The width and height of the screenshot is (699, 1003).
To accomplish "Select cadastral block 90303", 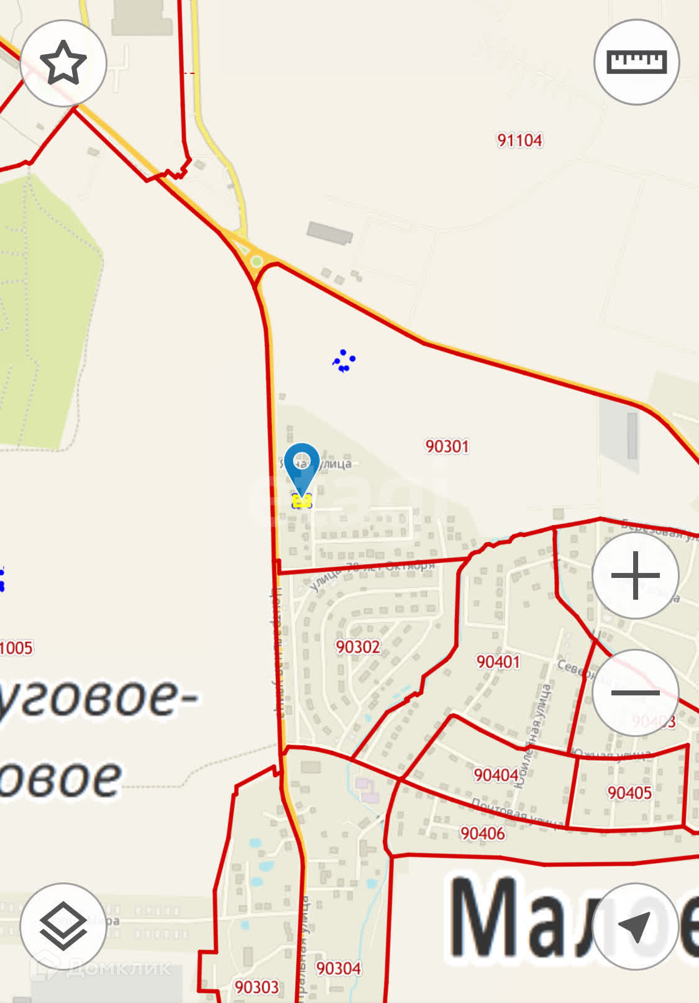I will pos(257,987).
